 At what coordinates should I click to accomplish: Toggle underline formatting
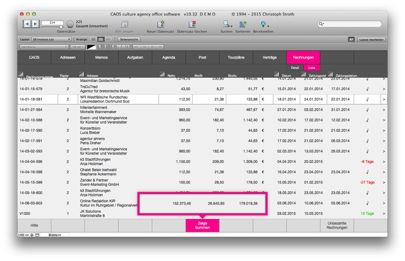[127, 47]
